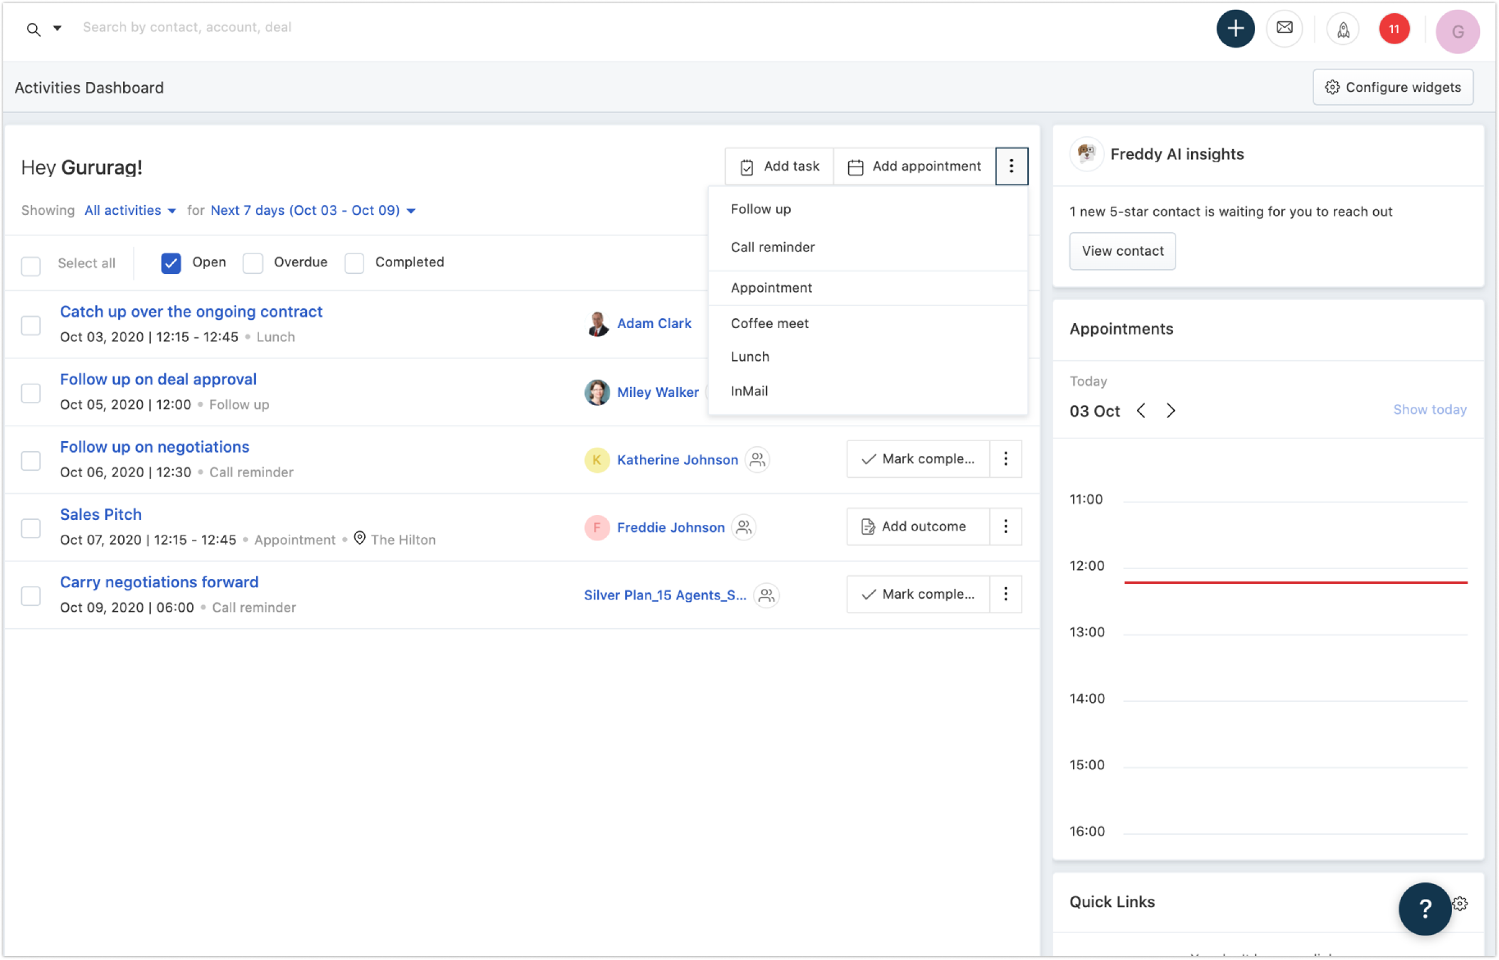Uncheck the Open filter checkbox

(x=171, y=263)
